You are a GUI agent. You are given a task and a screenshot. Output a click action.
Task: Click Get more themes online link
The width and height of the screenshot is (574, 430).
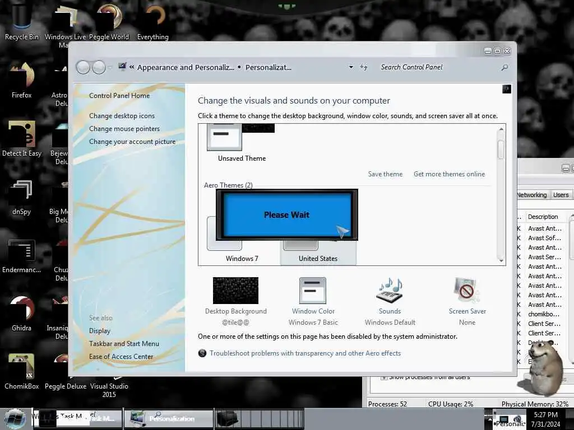click(449, 174)
